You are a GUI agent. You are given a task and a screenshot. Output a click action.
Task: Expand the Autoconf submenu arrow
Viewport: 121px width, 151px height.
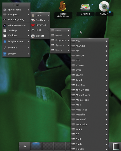coord(107,120)
